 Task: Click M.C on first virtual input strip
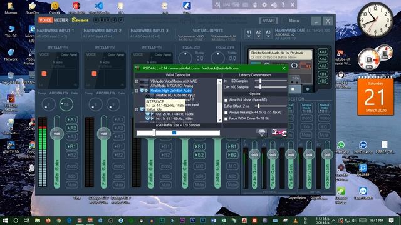click(x=199, y=166)
